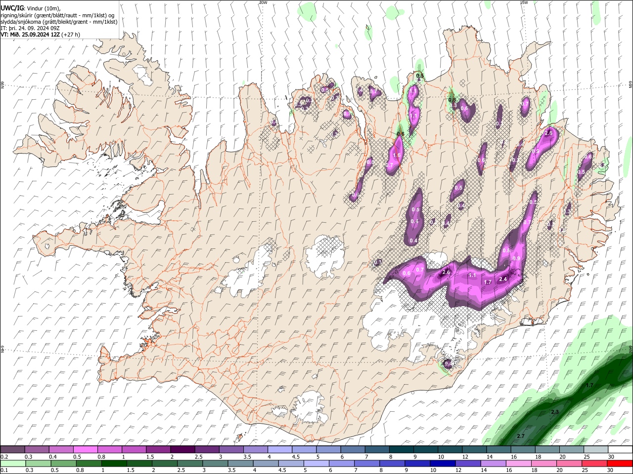
Task: Click the dark mauve 0.2–0.3 snow swatch
Action: point(12,450)
